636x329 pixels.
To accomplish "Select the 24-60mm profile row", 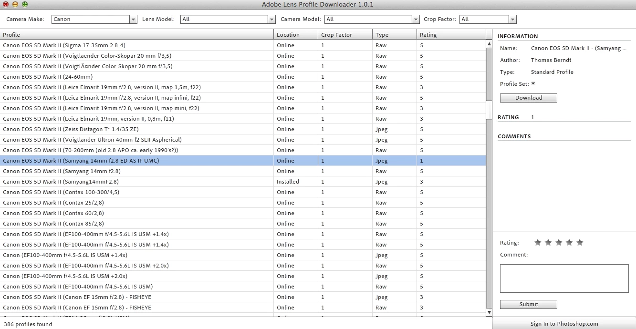I will pyautogui.click(x=243, y=77).
